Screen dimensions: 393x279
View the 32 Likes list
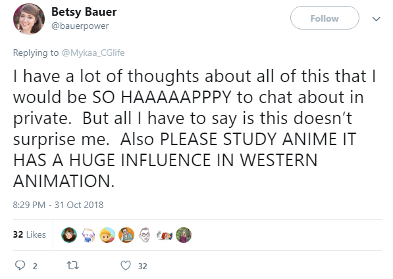click(x=30, y=234)
